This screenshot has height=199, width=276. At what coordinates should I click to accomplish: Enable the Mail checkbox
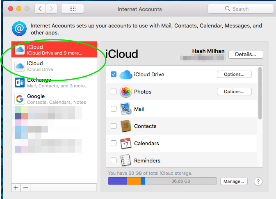point(114,109)
